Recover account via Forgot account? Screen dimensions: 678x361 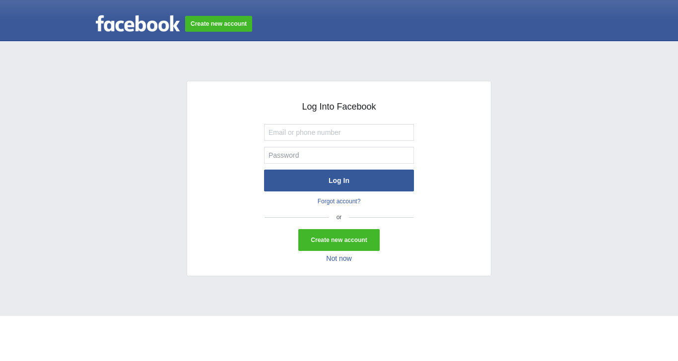coord(339,201)
